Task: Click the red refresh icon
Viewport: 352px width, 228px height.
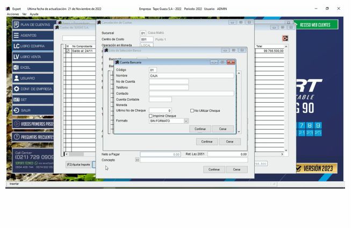Action: [285, 38]
